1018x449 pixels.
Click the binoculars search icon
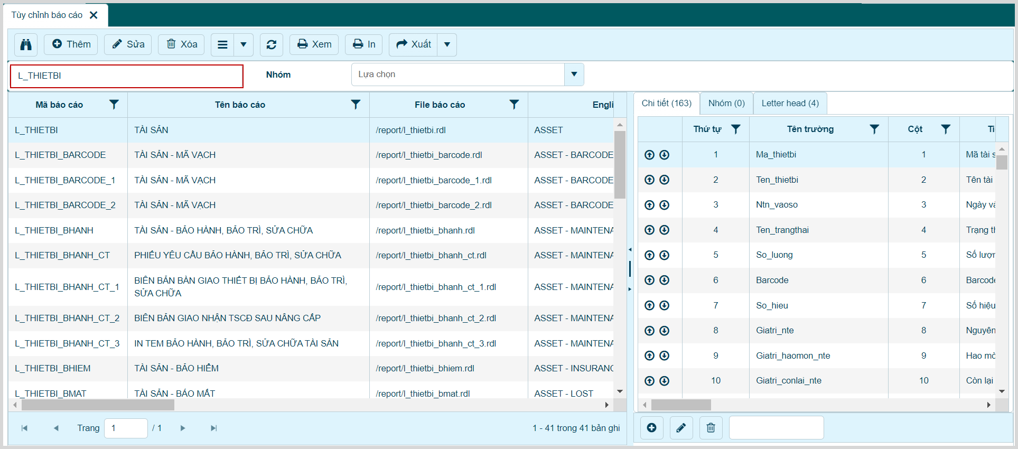(26, 44)
